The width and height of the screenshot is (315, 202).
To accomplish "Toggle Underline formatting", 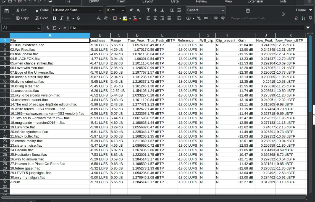I will click(68, 18).
